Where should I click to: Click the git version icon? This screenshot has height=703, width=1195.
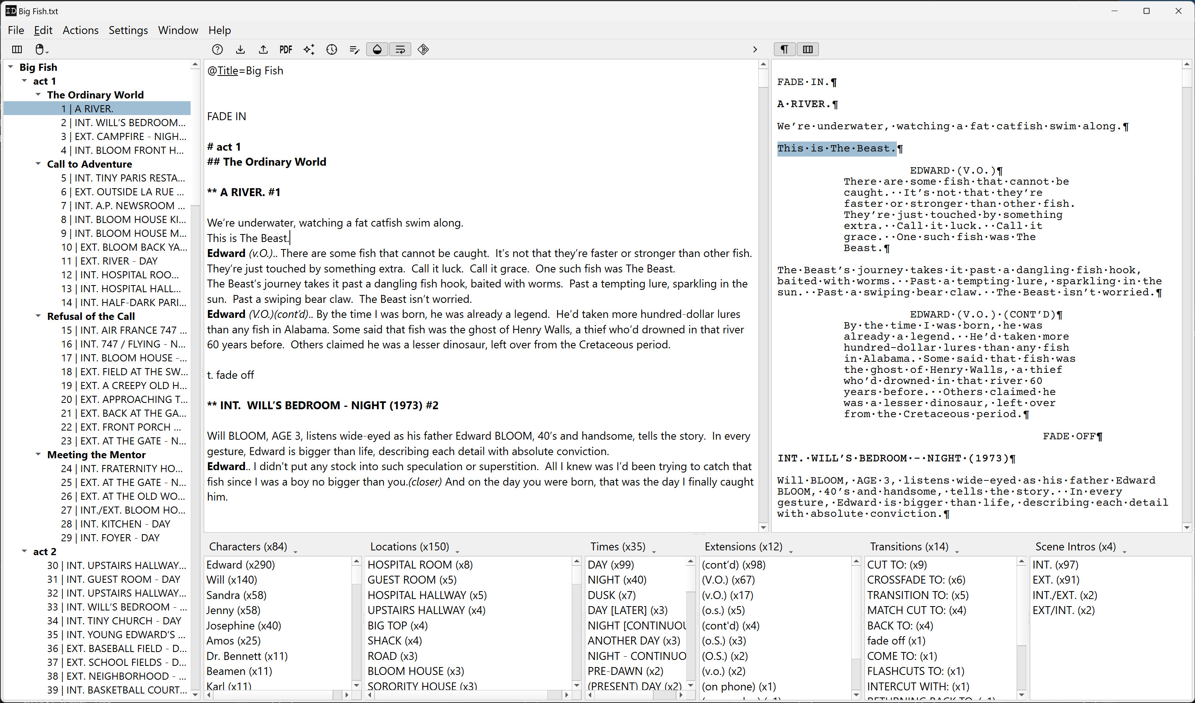point(424,49)
